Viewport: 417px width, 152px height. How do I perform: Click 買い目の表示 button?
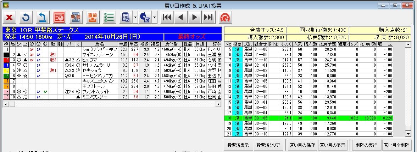point(333,145)
